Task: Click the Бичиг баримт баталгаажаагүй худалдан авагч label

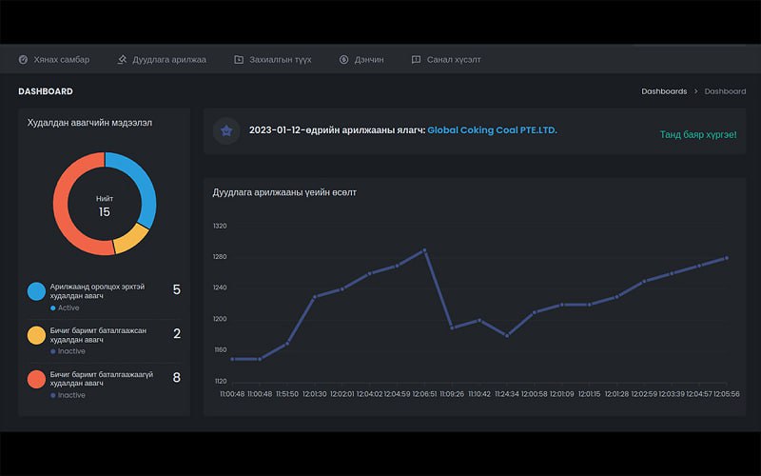Action: click(102, 378)
